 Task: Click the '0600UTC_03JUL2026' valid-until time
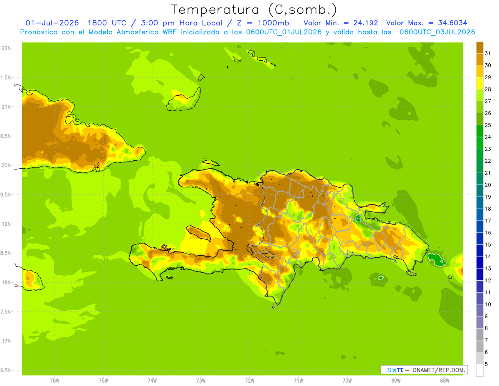coord(437,32)
